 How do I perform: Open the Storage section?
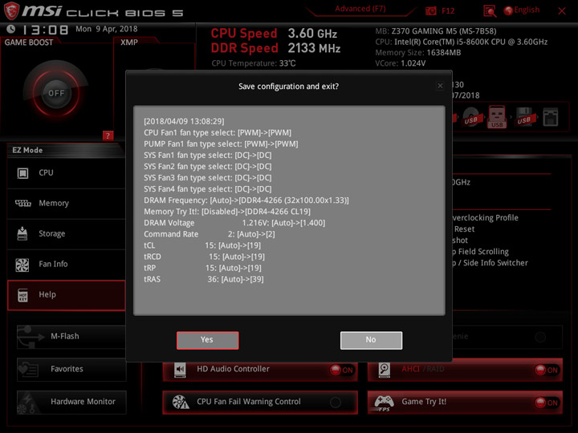click(66, 234)
